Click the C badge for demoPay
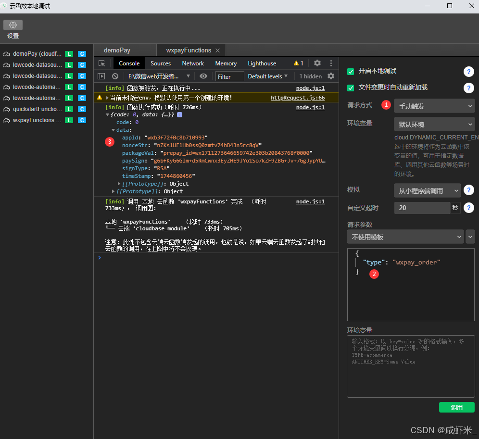 point(82,54)
